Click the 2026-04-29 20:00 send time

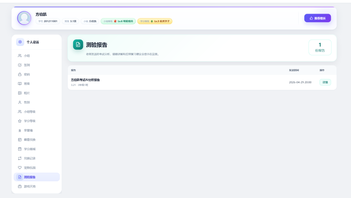300,82
